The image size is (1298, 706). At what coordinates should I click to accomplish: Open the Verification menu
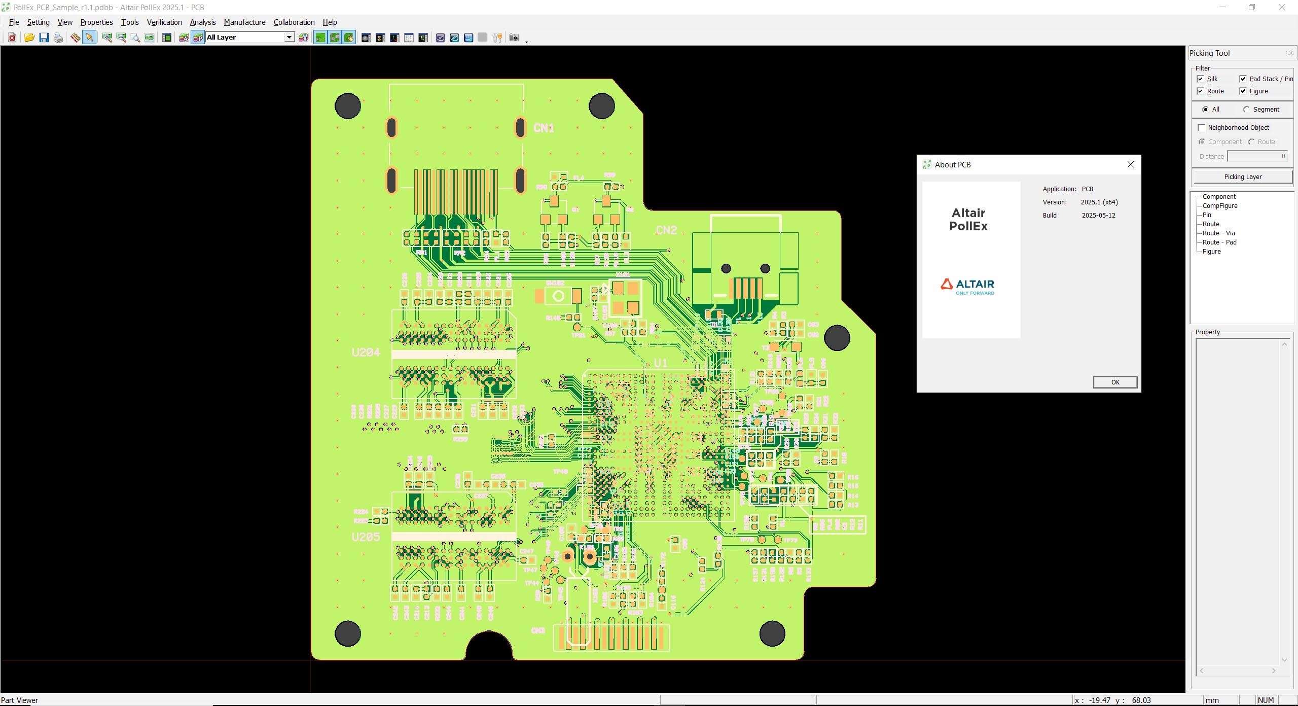pyautogui.click(x=164, y=22)
